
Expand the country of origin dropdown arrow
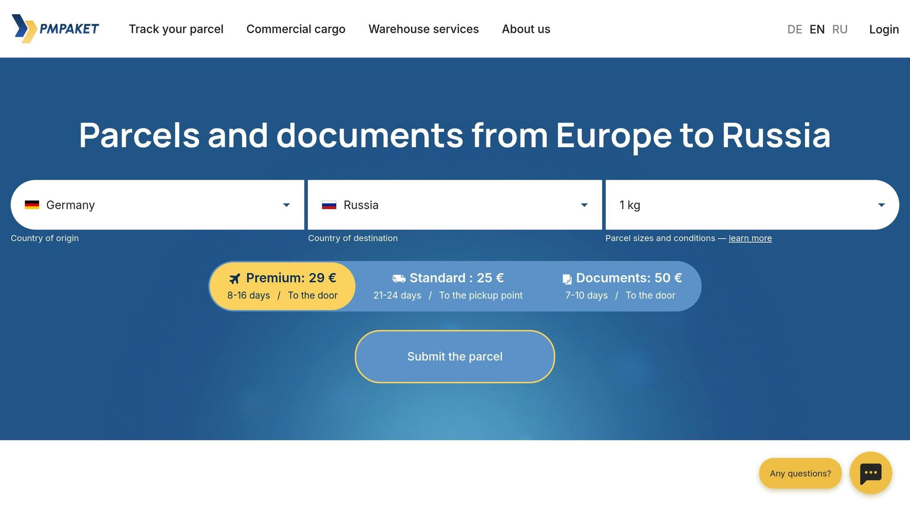(287, 205)
